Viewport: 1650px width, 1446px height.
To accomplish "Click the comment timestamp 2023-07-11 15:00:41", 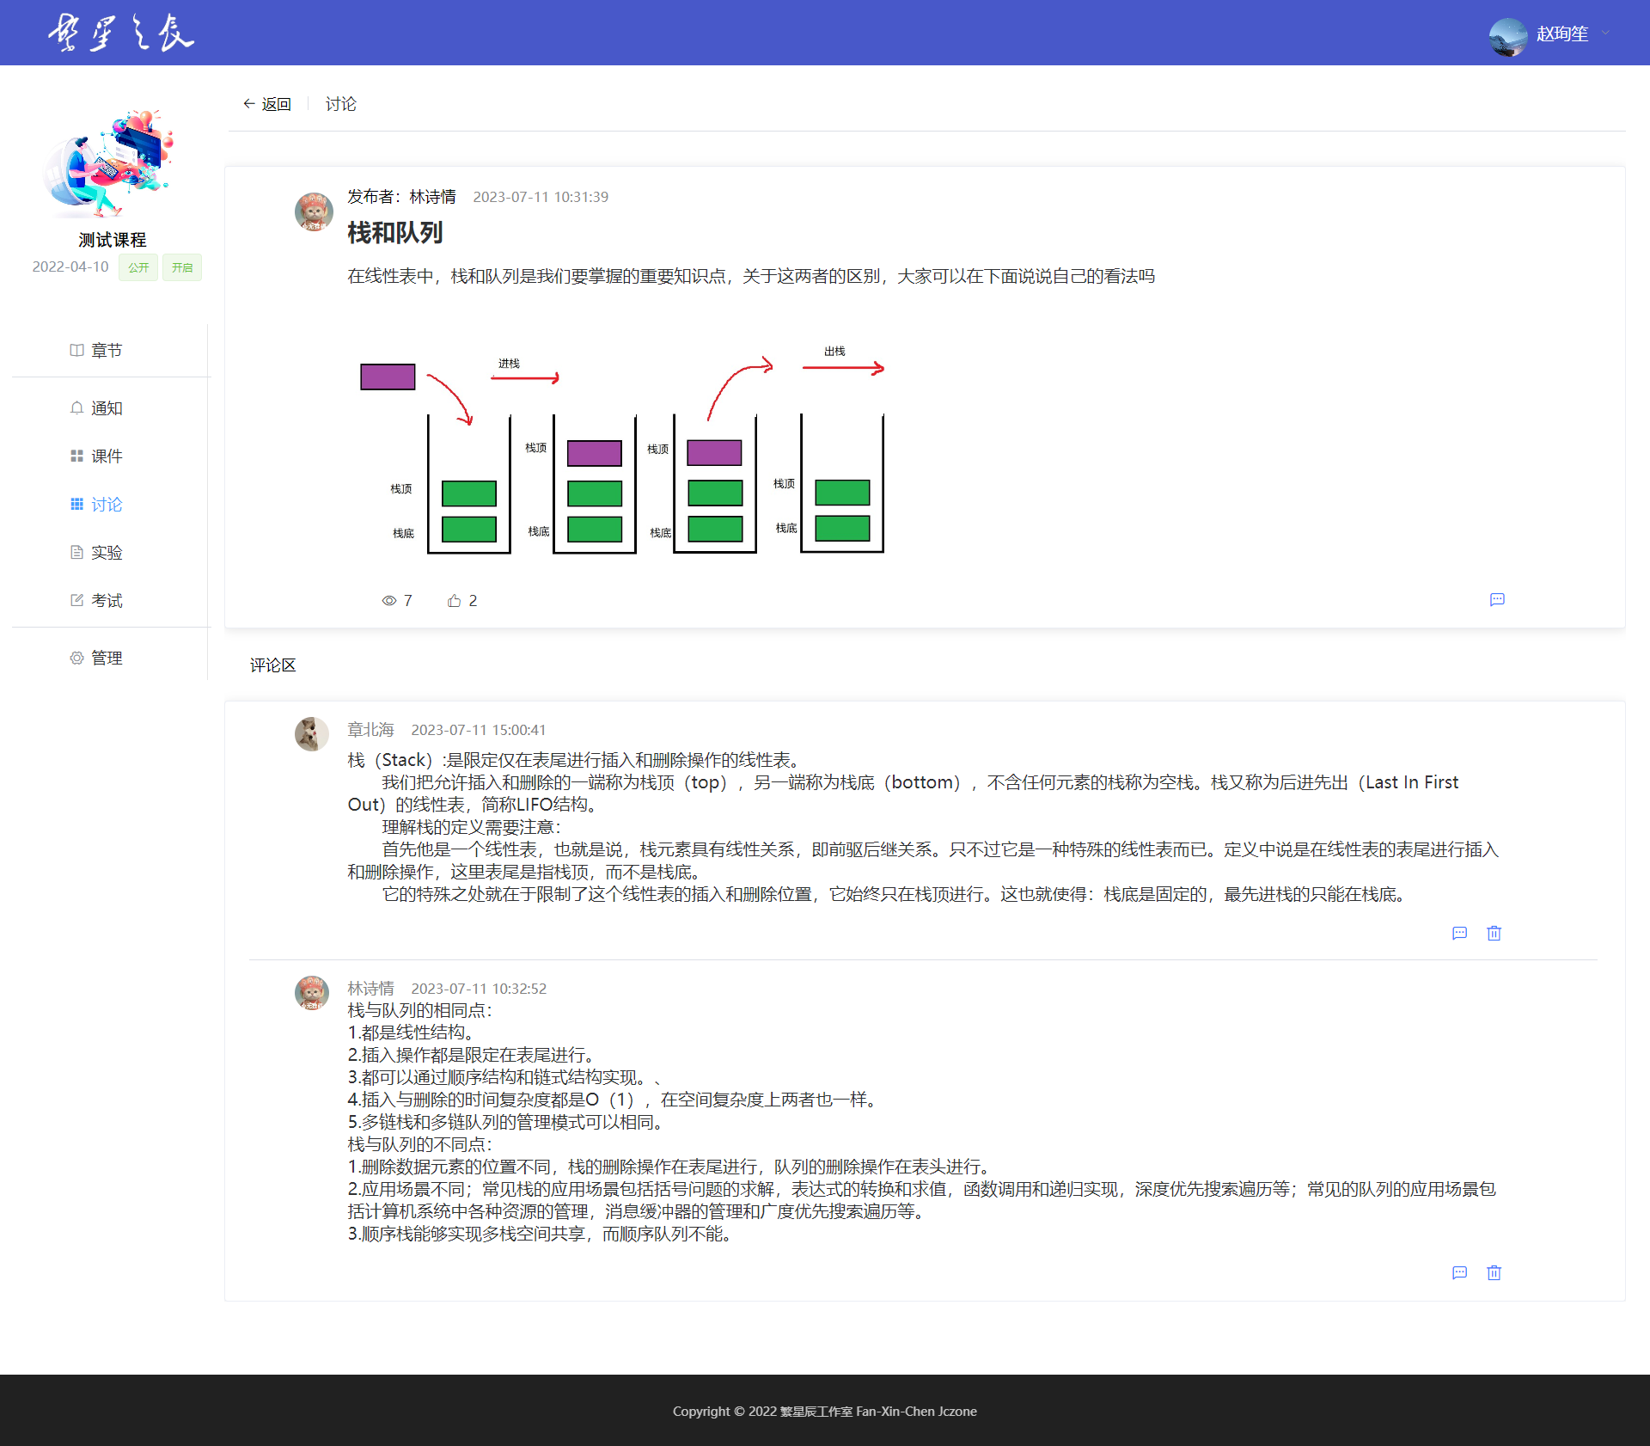I will [479, 730].
